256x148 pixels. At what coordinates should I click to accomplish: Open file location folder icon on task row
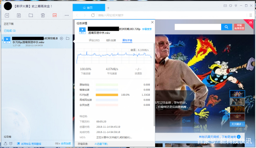[68, 39]
